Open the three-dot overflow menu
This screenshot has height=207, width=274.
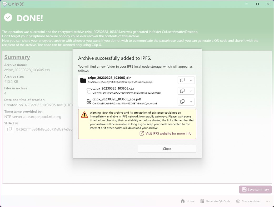coord(268,201)
